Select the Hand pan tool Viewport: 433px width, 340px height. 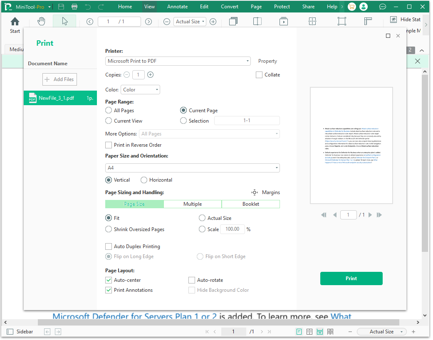(x=41, y=21)
